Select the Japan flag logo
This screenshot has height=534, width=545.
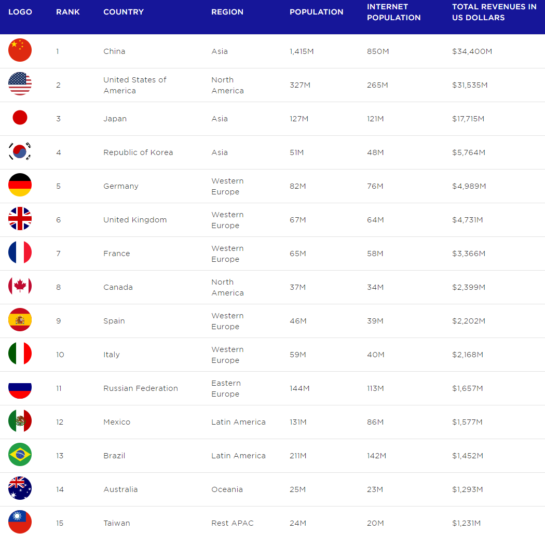tap(20, 117)
